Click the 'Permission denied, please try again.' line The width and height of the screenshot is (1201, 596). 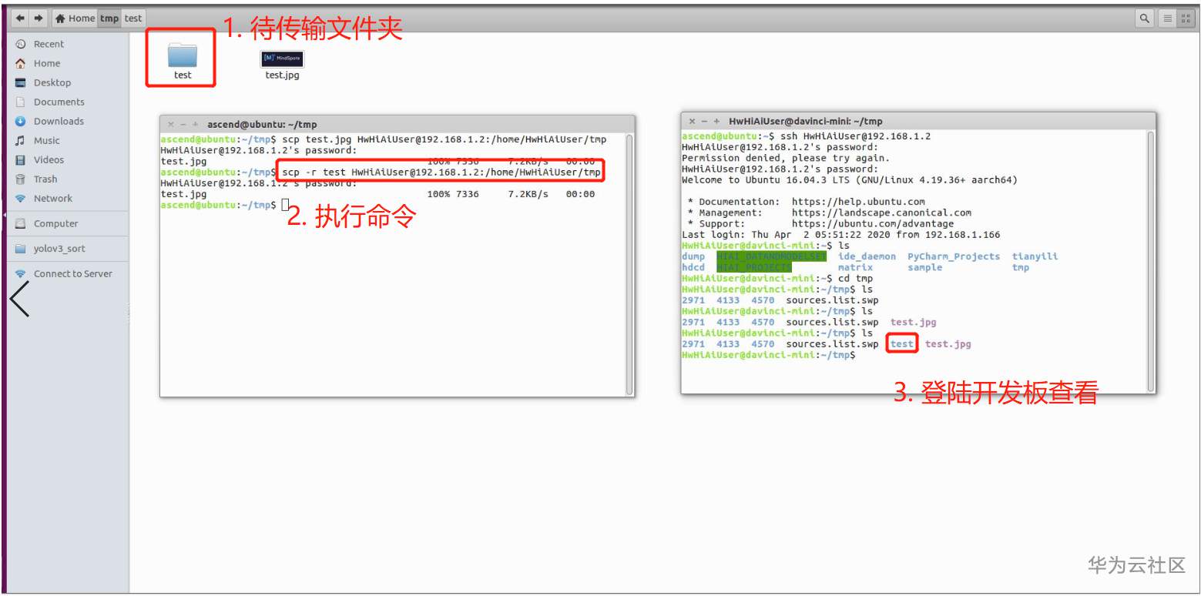(786, 158)
